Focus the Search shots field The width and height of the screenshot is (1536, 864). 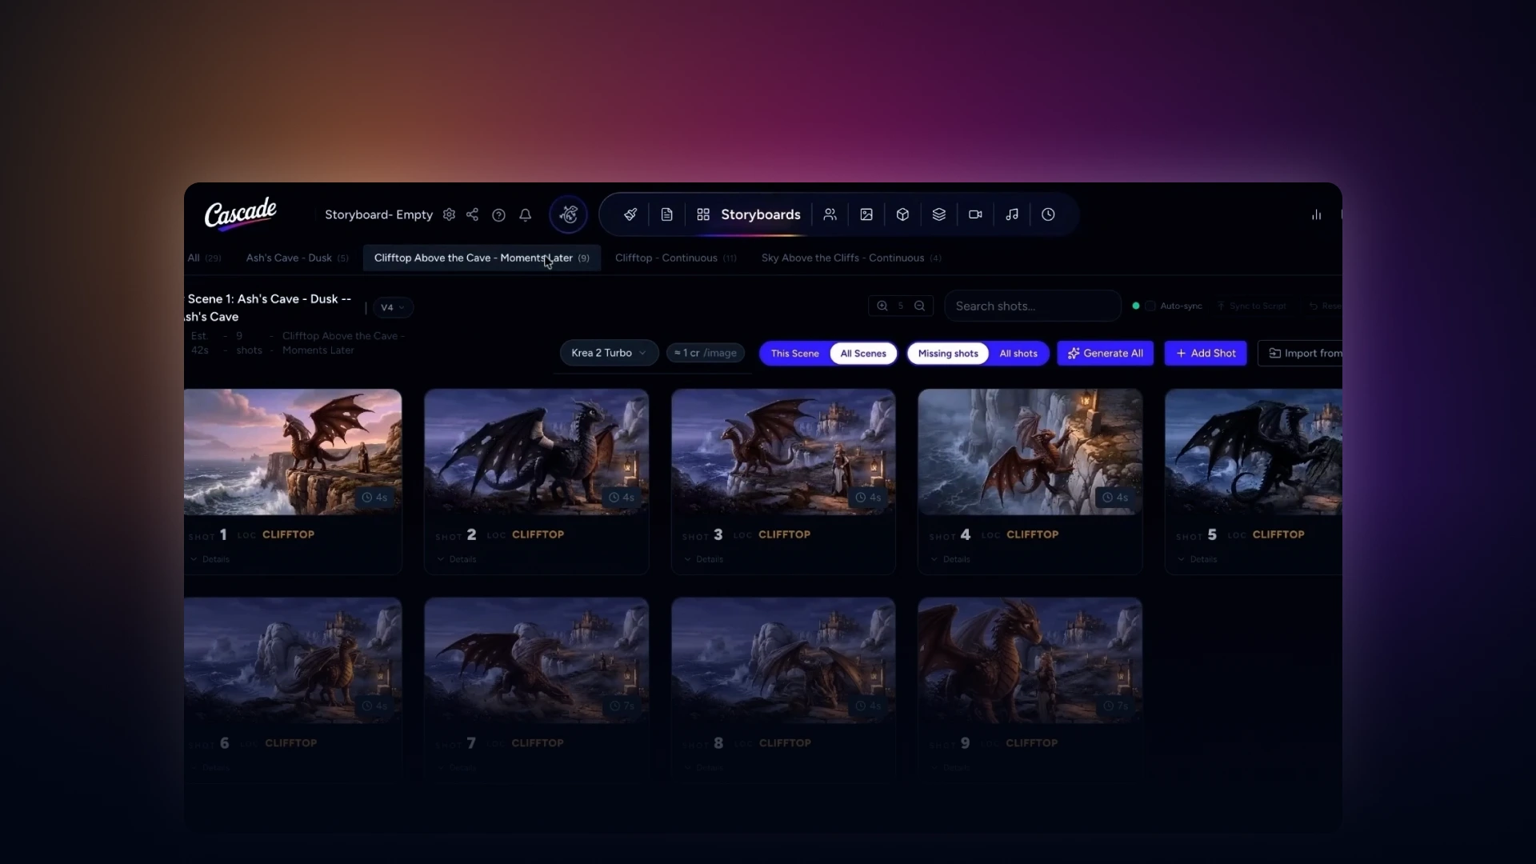coord(1032,306)
